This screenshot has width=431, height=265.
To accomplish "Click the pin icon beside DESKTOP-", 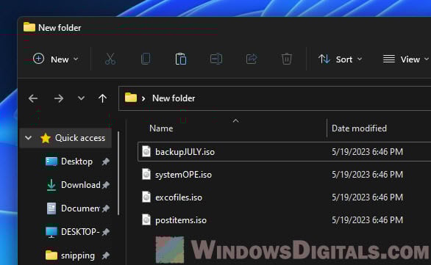I will (x=106, y=233).
